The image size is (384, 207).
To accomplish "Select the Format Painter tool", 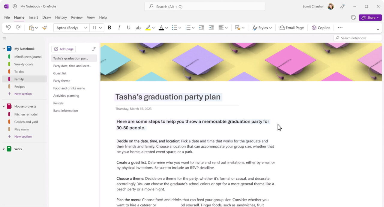I will coord(45,27).
